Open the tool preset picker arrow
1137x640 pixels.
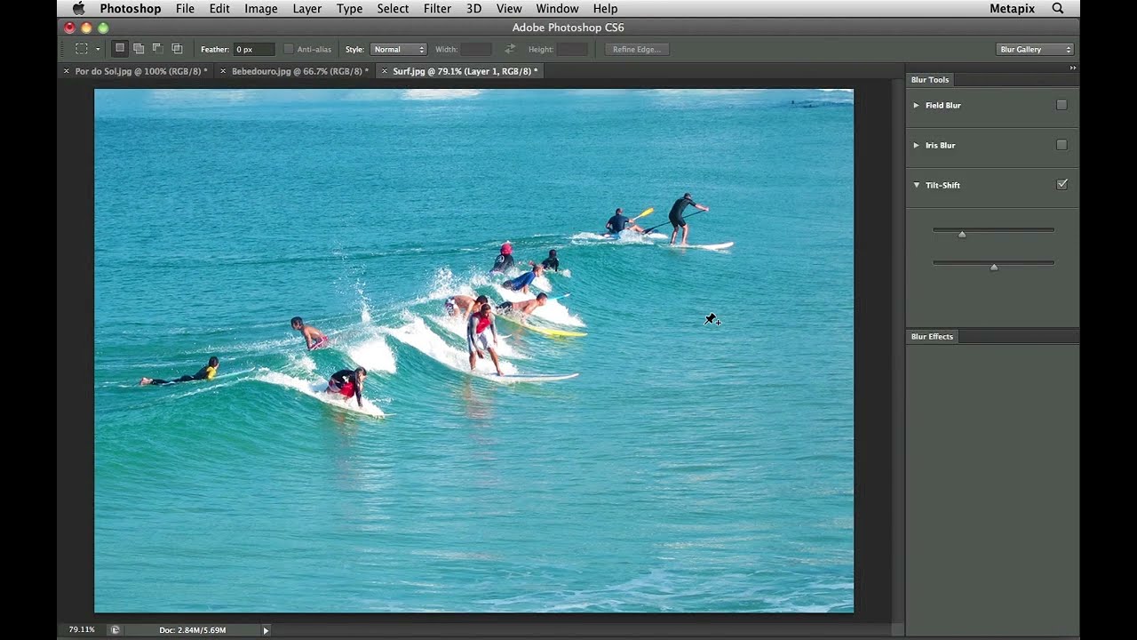pyautogui.click(x=98, y=49)
